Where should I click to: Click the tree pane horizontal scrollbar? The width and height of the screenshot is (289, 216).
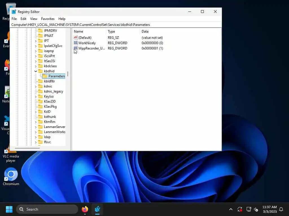pos(27,148)
